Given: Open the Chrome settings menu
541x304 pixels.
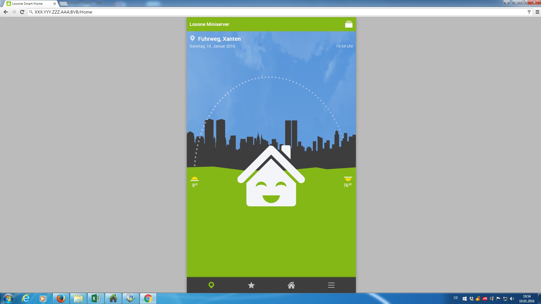Looking at the screenshot, I should (537, 12).
